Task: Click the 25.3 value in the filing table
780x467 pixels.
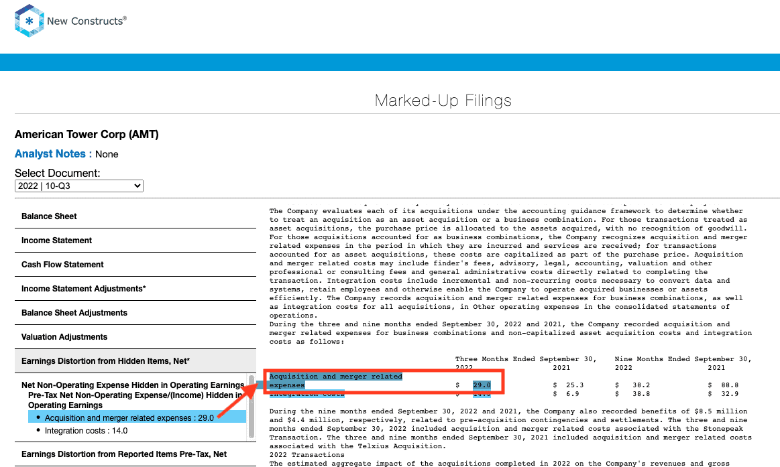Action: click(575, 385)
